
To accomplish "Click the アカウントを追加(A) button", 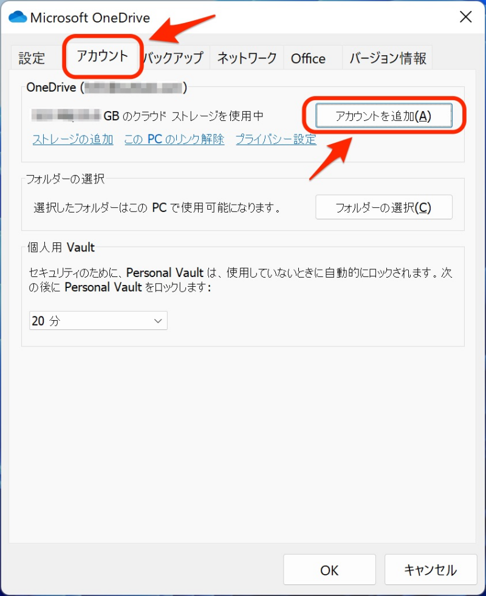I will [384, 115].
